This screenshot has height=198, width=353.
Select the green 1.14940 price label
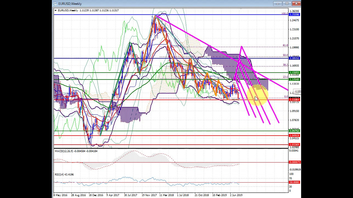point(295,80)
